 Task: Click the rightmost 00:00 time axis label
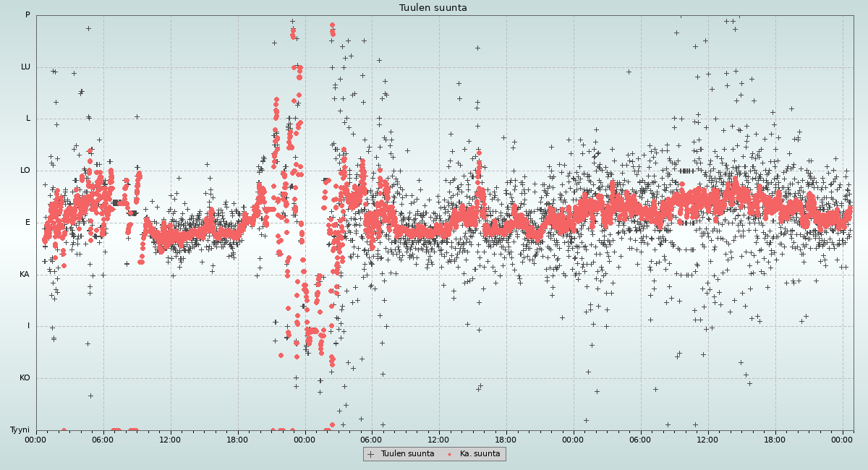tap(842, 439)
